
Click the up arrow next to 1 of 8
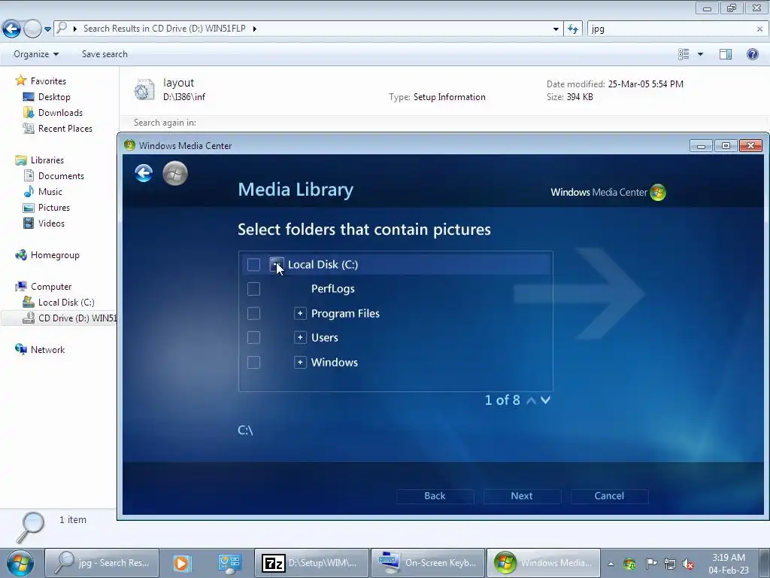tap(531, 400)
